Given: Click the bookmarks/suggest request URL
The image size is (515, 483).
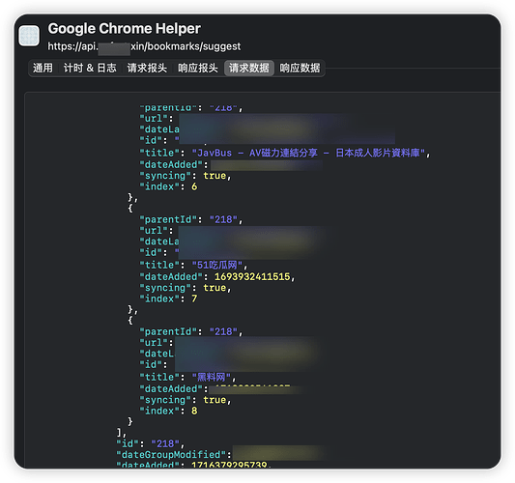Looking at the screenshot, I should [x=144, y=46].
